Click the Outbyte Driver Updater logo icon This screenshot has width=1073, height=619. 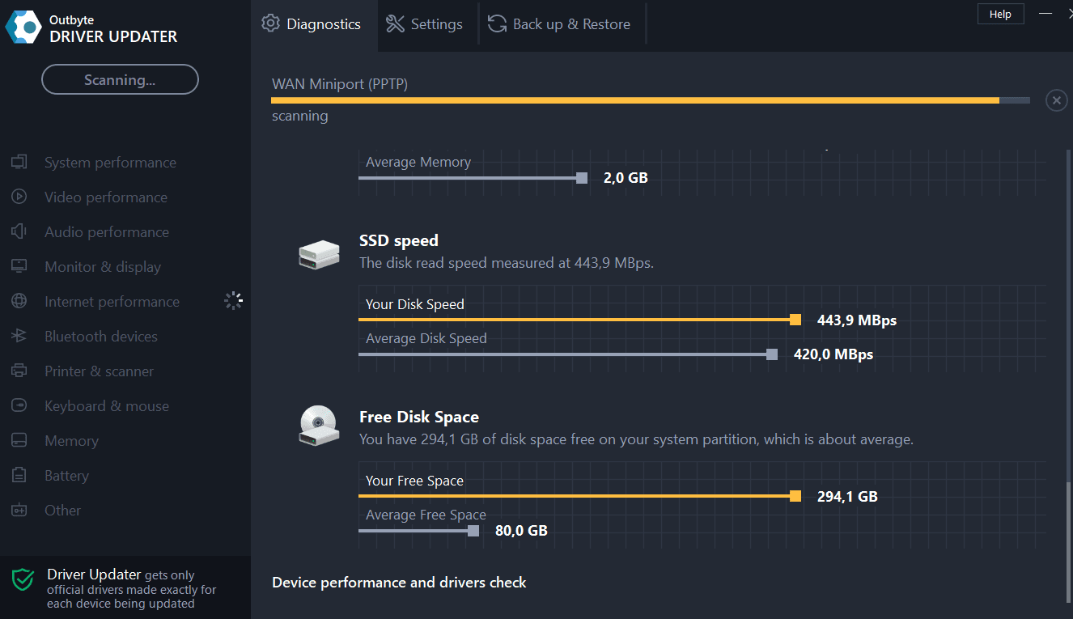[23, 28]
